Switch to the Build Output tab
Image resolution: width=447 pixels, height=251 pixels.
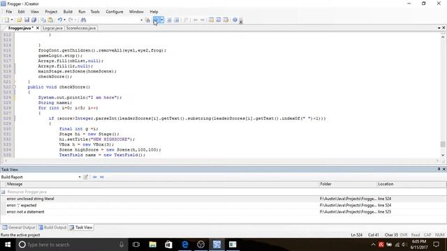pos(52,227)
